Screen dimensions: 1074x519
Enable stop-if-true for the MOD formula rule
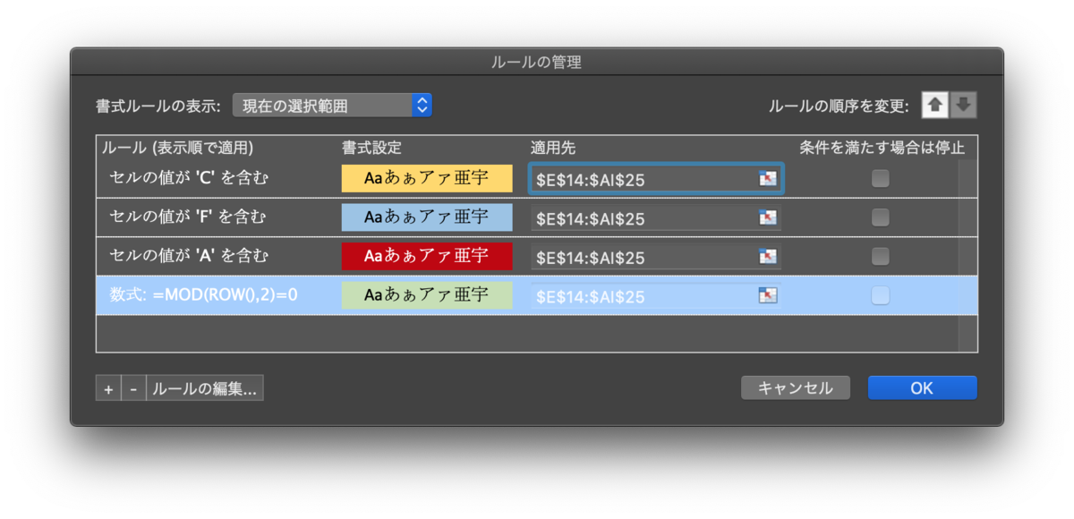tap(881, 295)
